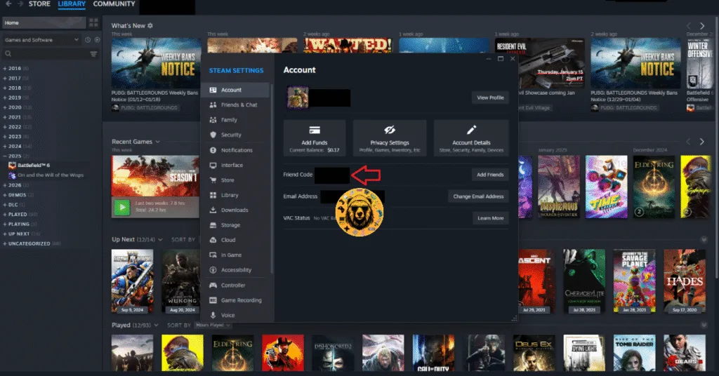Collapse the Played shelf with the right-side chevron
719x376 pixels.
pos(704,325)
